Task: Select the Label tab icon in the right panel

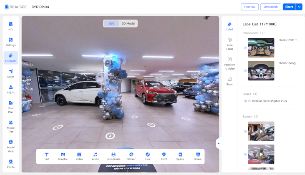Action: pyautogui.click(x=229, y=26)
